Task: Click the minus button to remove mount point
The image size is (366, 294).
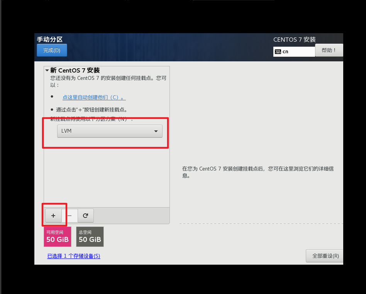Action: pyautogui.click(x=69, y=216)
